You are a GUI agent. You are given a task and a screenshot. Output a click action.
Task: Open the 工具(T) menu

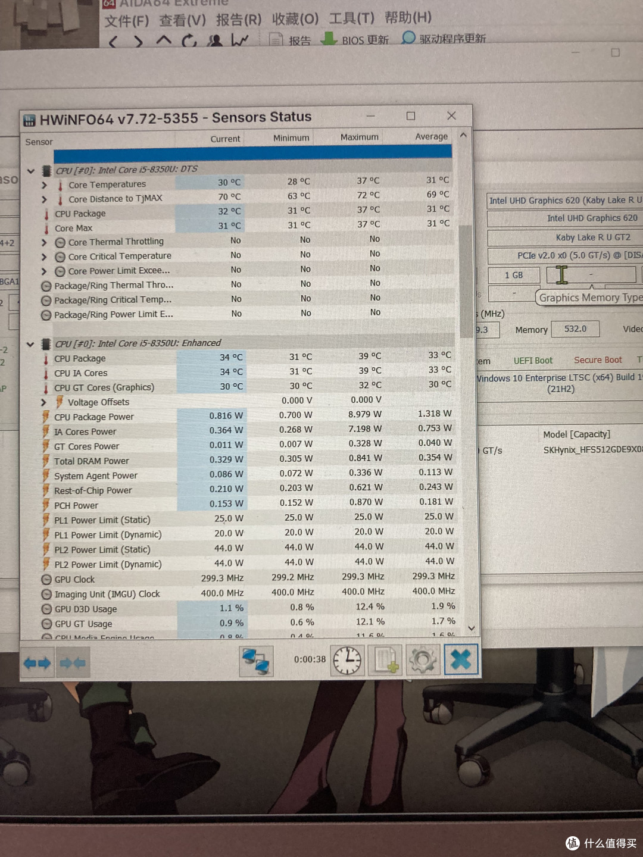pos(351,19)
